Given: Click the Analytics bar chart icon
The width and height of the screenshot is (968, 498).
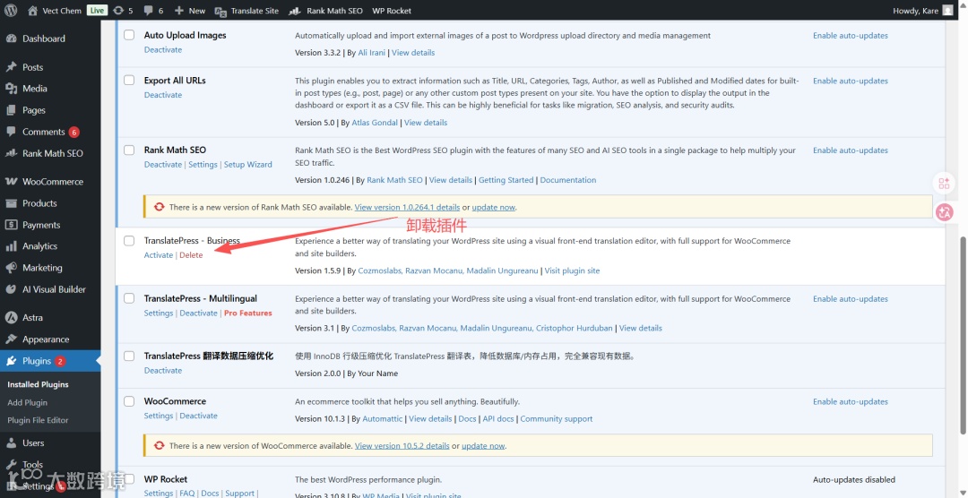Looking at the screenshot, I should 11,246.
